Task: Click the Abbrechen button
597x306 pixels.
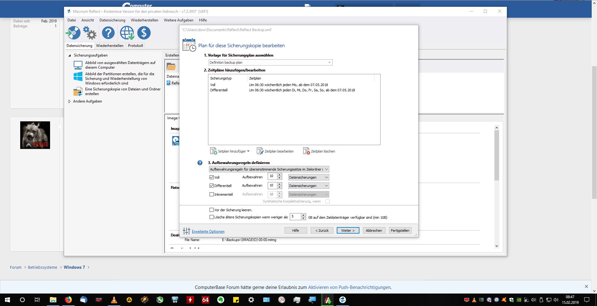Action: click(x=374, y=231)
